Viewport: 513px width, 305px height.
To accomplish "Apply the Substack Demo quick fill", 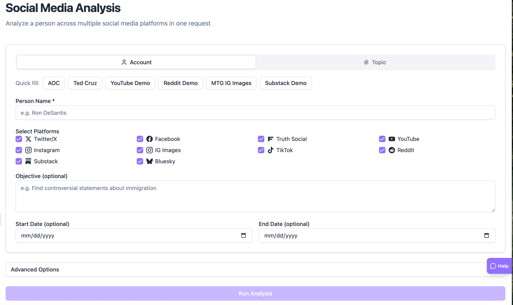I will [286, 83].
